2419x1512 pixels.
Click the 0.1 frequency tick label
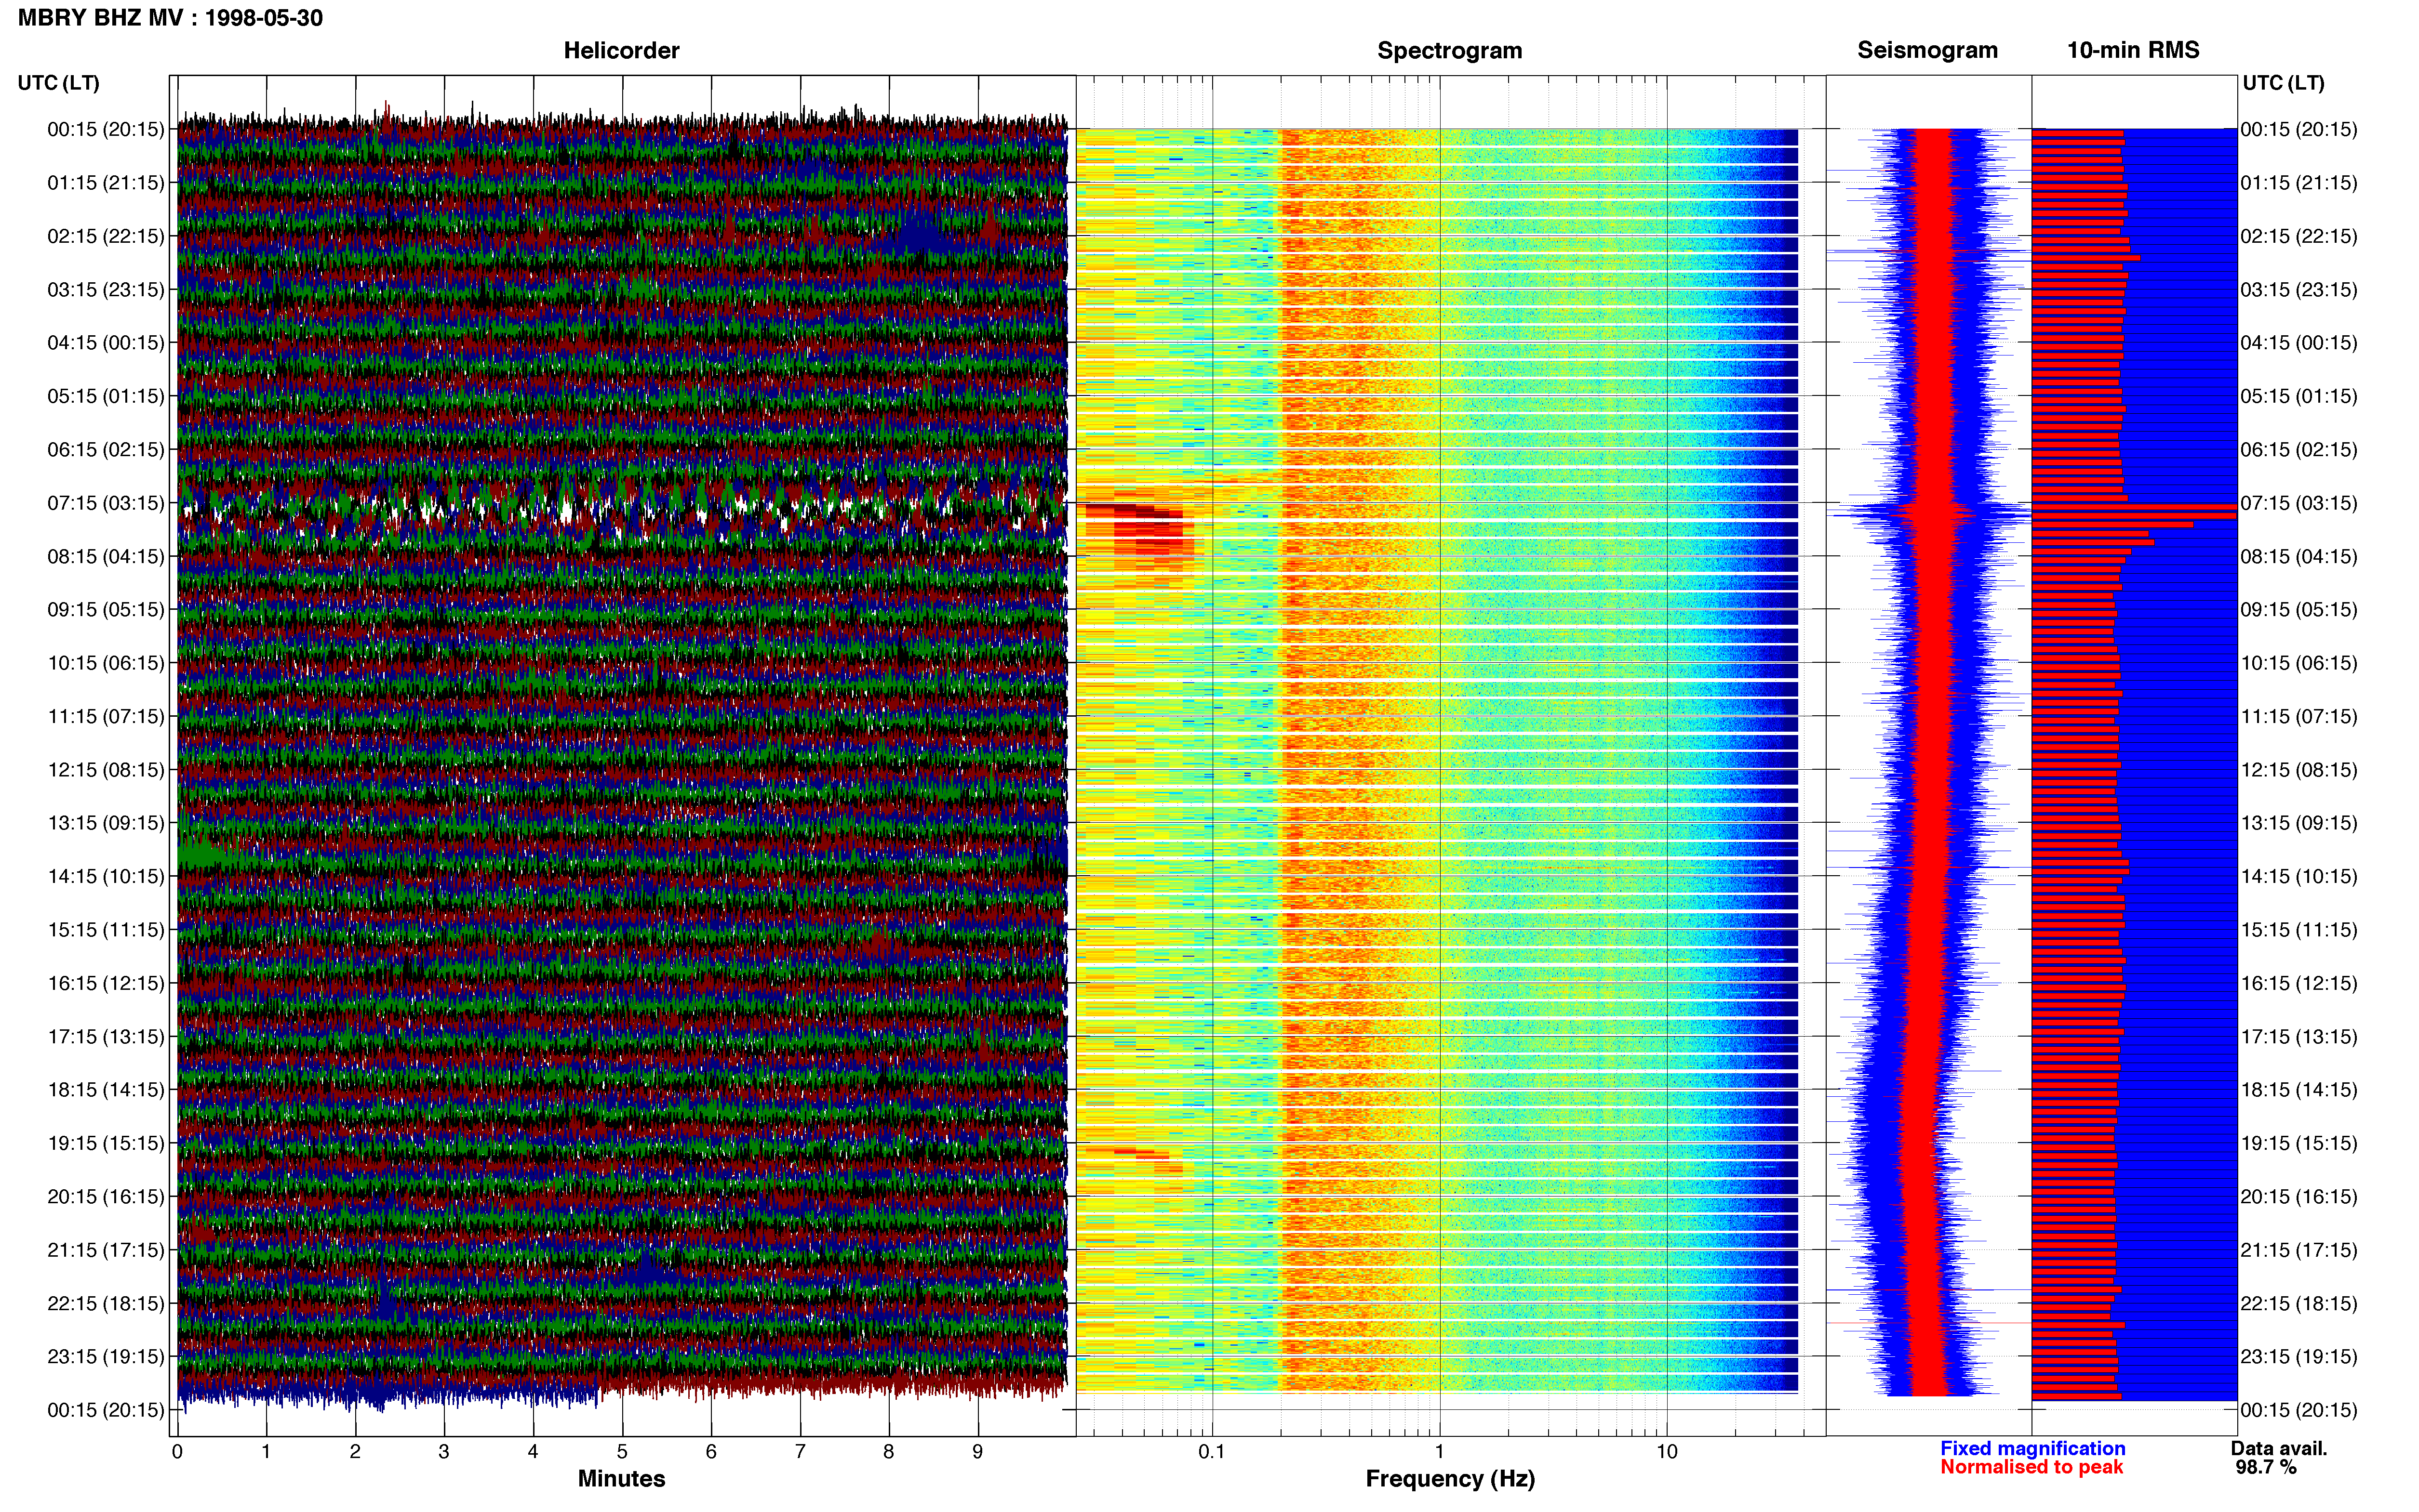pos(1212,1452)
